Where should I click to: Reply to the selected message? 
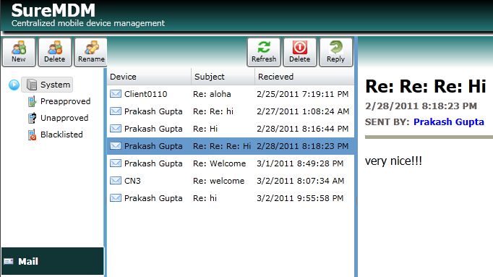336,52
